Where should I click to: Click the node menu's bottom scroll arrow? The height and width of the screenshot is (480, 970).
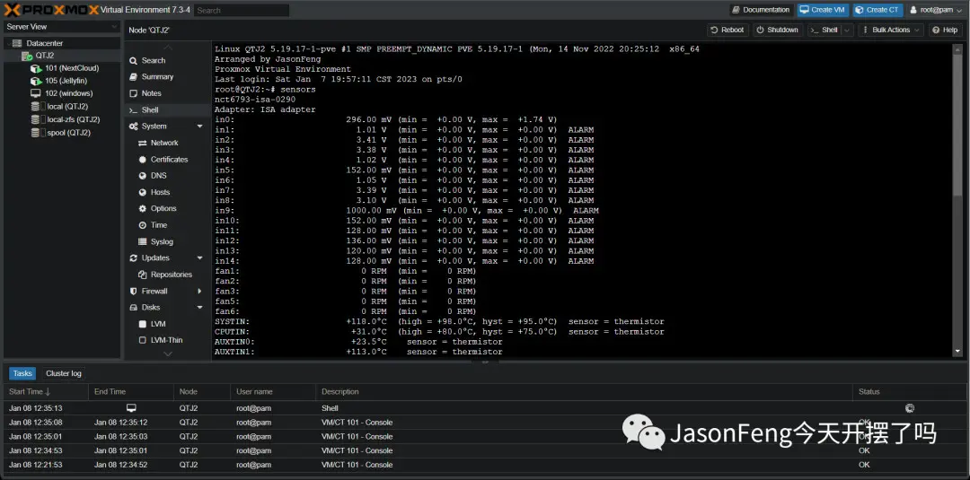[168, 354]
